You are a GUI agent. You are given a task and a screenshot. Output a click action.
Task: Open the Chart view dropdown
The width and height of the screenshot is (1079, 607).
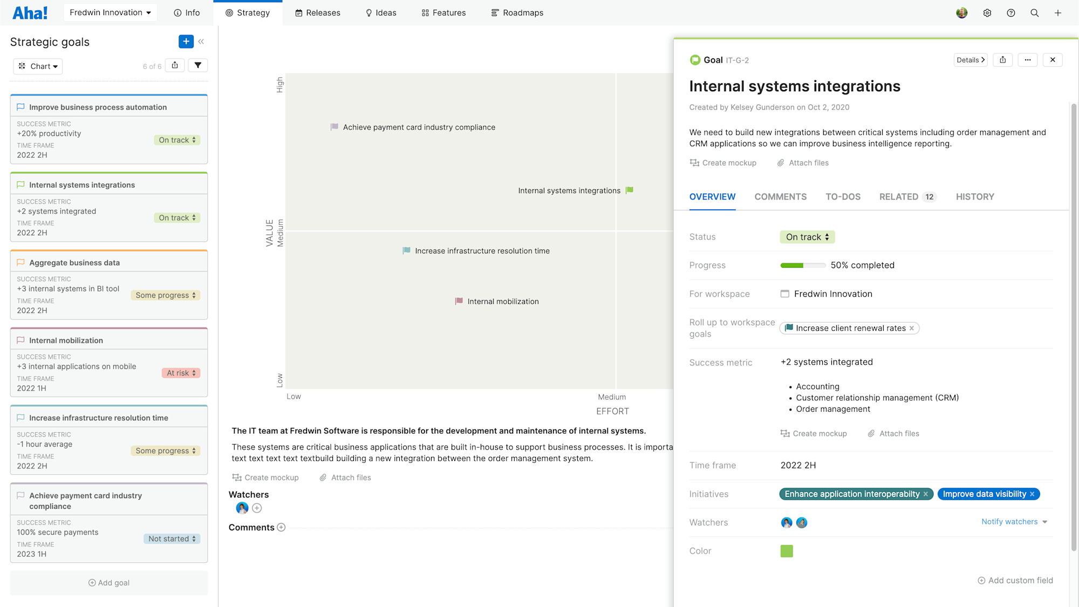coord(38,66)
